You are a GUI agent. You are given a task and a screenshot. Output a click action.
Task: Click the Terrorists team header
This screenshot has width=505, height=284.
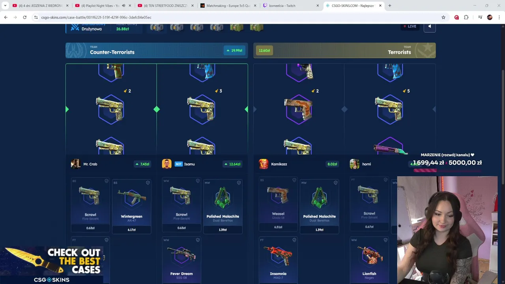point(344,50)
